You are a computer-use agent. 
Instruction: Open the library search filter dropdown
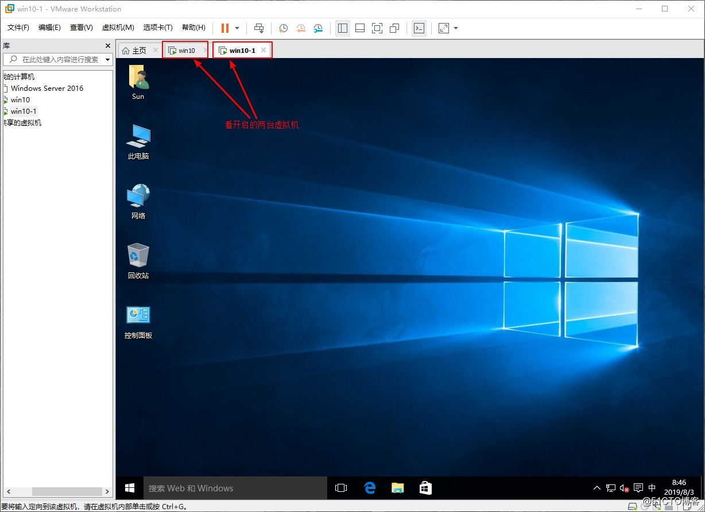click(106, 59)
